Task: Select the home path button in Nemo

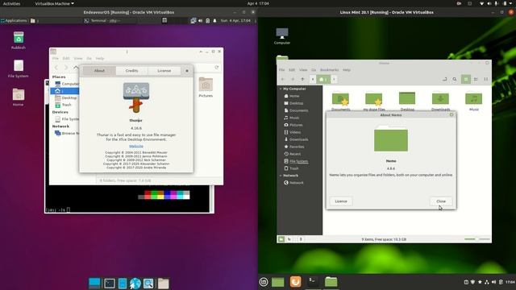Action: 323,79
